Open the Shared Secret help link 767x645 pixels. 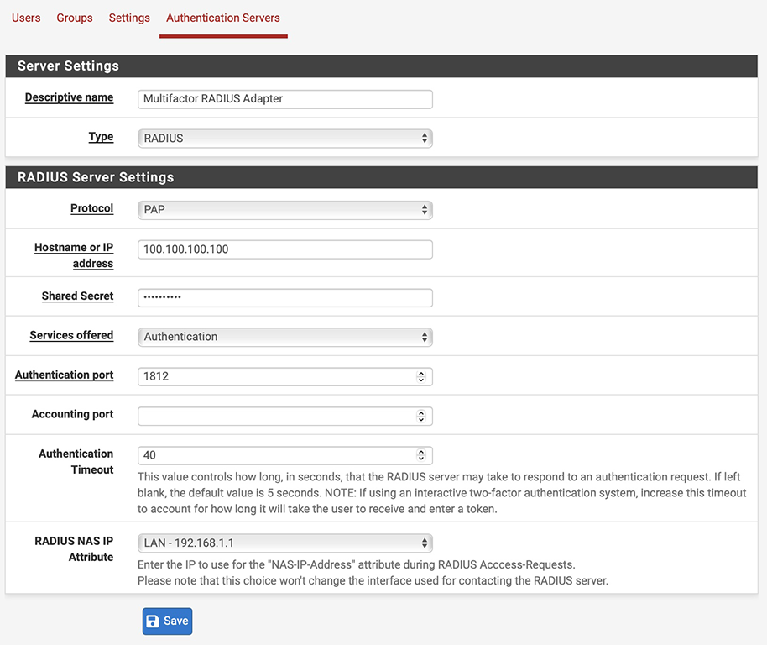(x=77, y=296)
